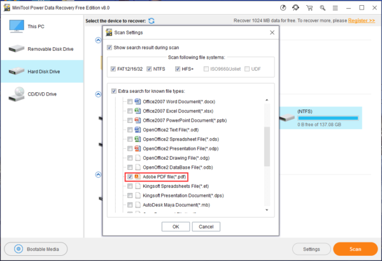Click the Office2007 Word Document file icon
The height and width of the screenshot is (261, 382).
[x=138, y=101]
